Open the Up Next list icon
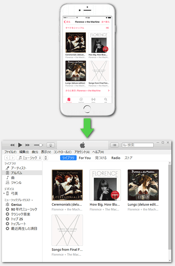 pos(114,145)
